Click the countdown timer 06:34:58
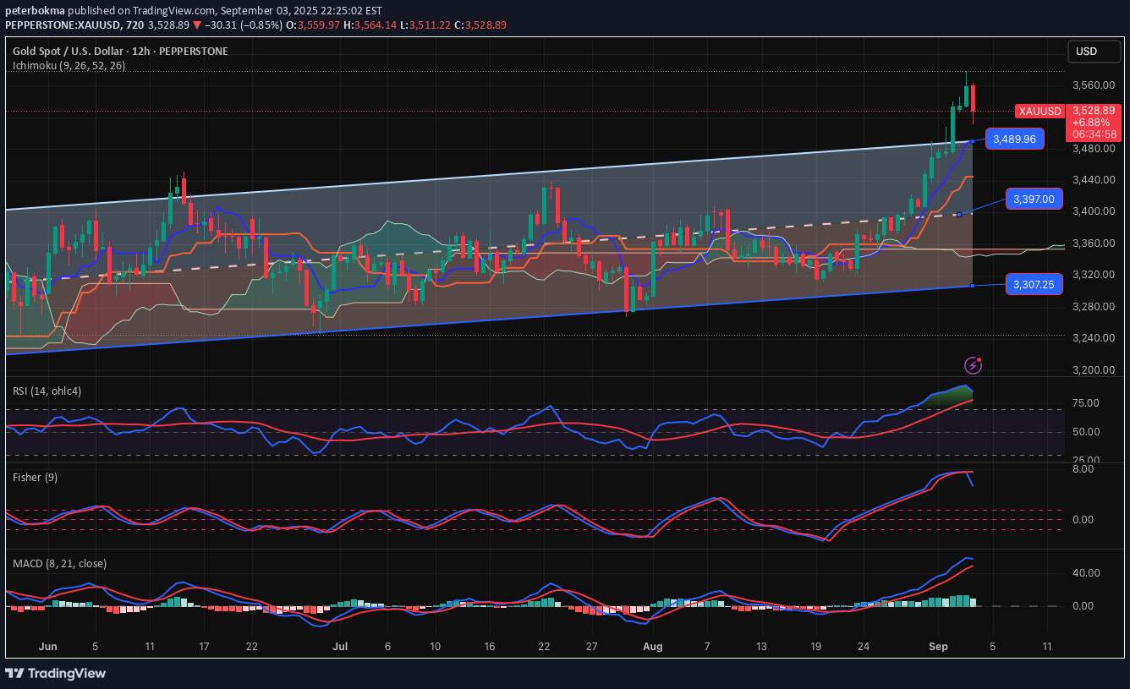Viewport: 1130px width, 689px height. coord(1093,134)
